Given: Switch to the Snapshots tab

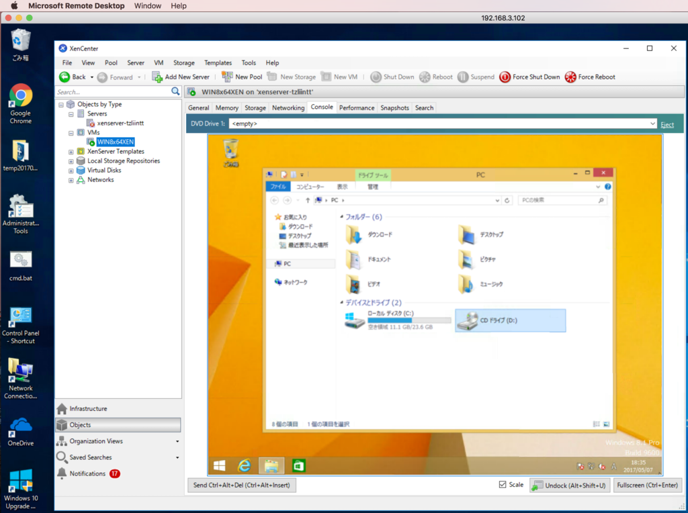Looking at the screenshot, I should pyautogui.click(x=394, y=108).
